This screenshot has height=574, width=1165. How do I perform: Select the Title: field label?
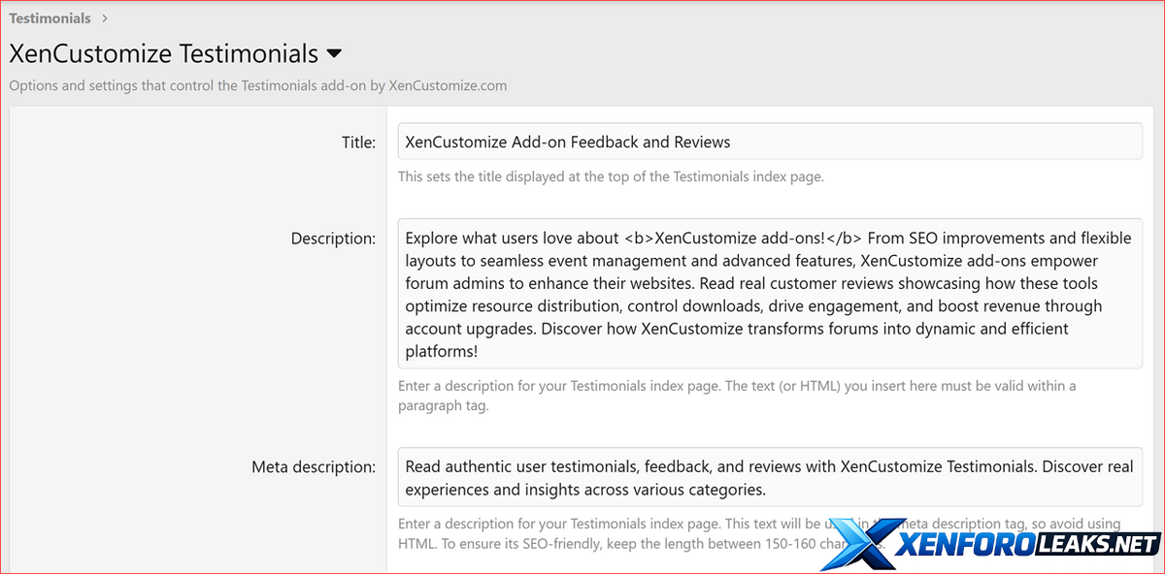tap(358, 143)
